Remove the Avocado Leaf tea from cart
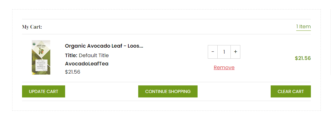The image size is (331, 120). (x=224, y=68)
